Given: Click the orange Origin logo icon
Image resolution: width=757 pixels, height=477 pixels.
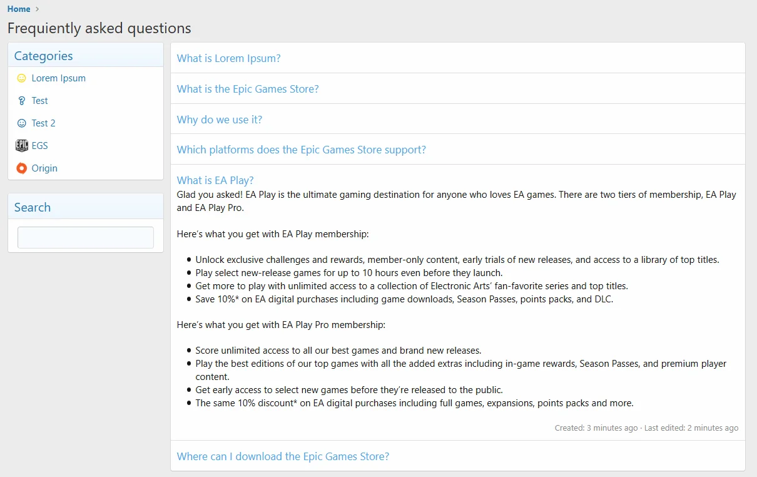Looking at the screenshot, I should [x=22, y=168].
